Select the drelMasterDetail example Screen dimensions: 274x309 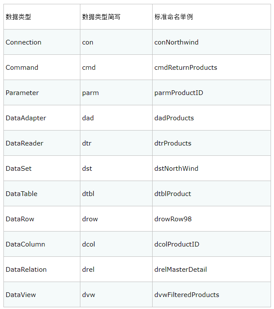180,270
